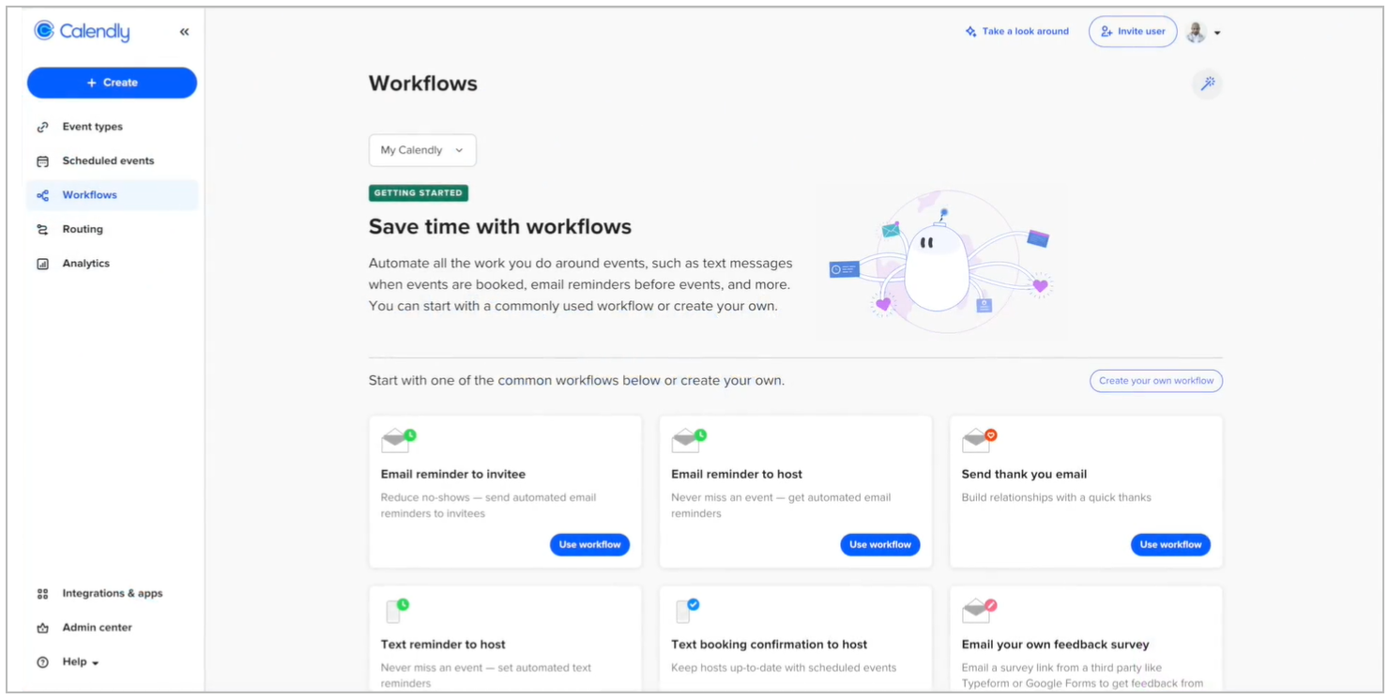Click the Routing sidebar icon
Viewport: 1389px width, 699px height.
pyautogui.click(x=42, y=230)
